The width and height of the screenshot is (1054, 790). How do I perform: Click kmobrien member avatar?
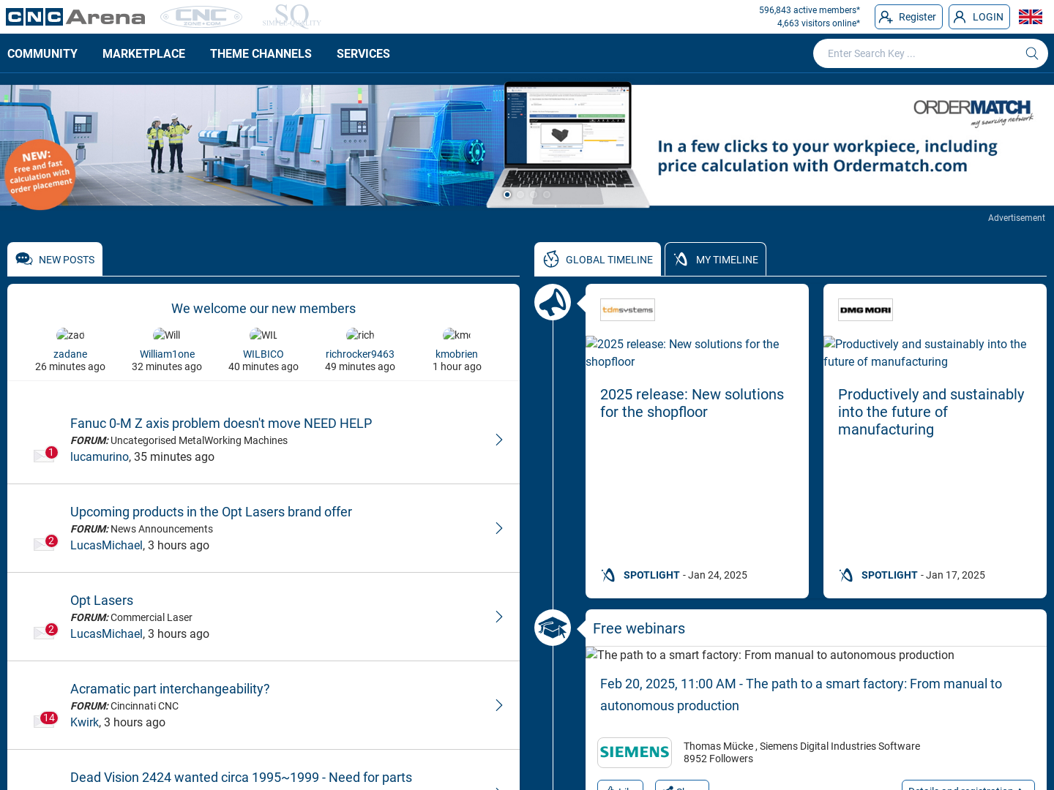(457, 335)
